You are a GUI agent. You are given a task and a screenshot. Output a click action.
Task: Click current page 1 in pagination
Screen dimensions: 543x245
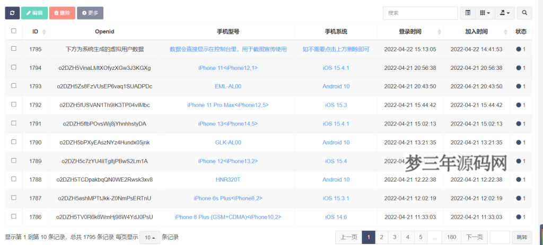[x=369, y=238]
